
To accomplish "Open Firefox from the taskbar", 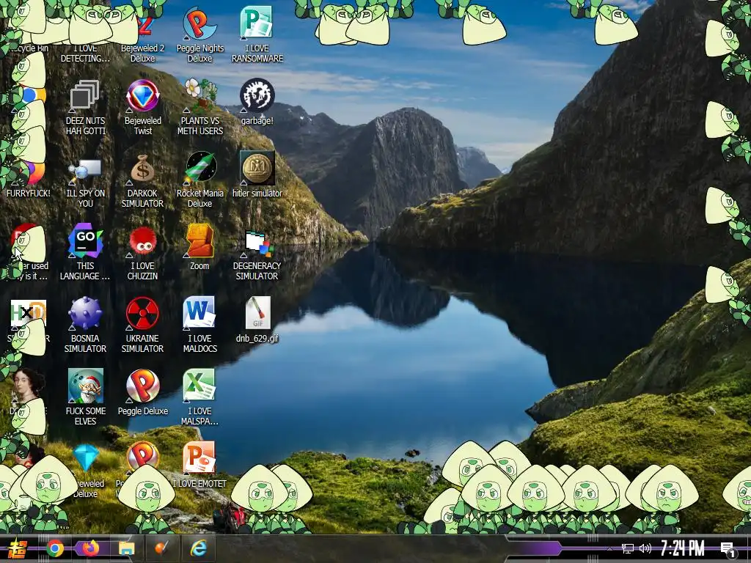I will coord(90,548).
